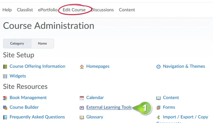Click the Calendar icon
This screenshot has width=213, height=123.
coord(82,98)
